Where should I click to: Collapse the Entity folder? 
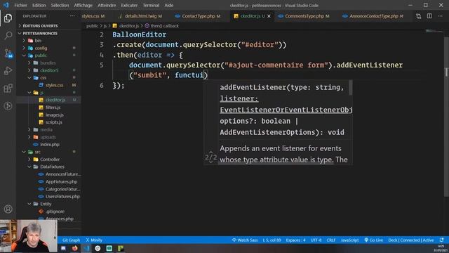click(46, 204)
